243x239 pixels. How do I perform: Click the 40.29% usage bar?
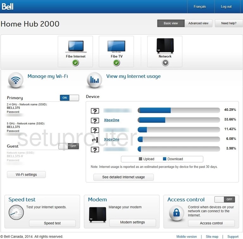click(x=179, y=110)
